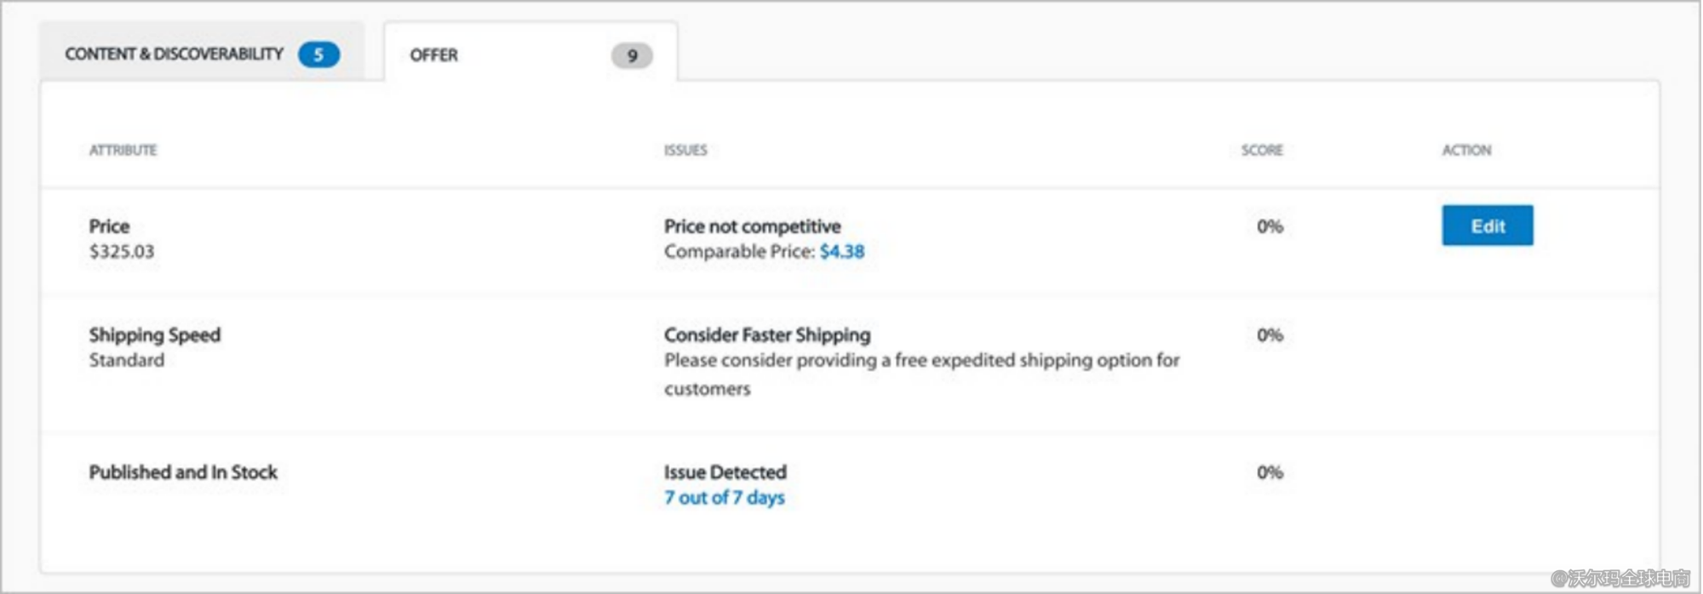Select the Price attribute row label
1703x594 pixels.
point(109,226)
